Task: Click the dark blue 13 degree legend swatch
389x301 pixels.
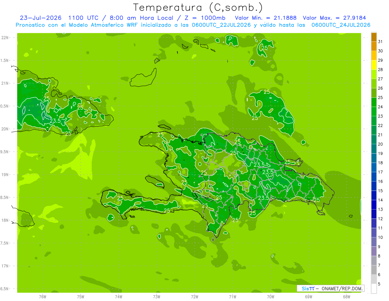Action: pos(374,205)
